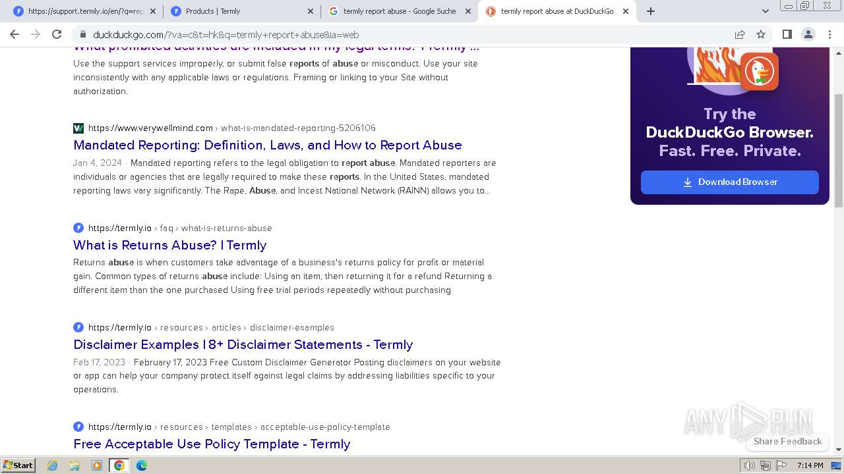Click the DuckDuckGo duck logo in ad

pos(760,71)
